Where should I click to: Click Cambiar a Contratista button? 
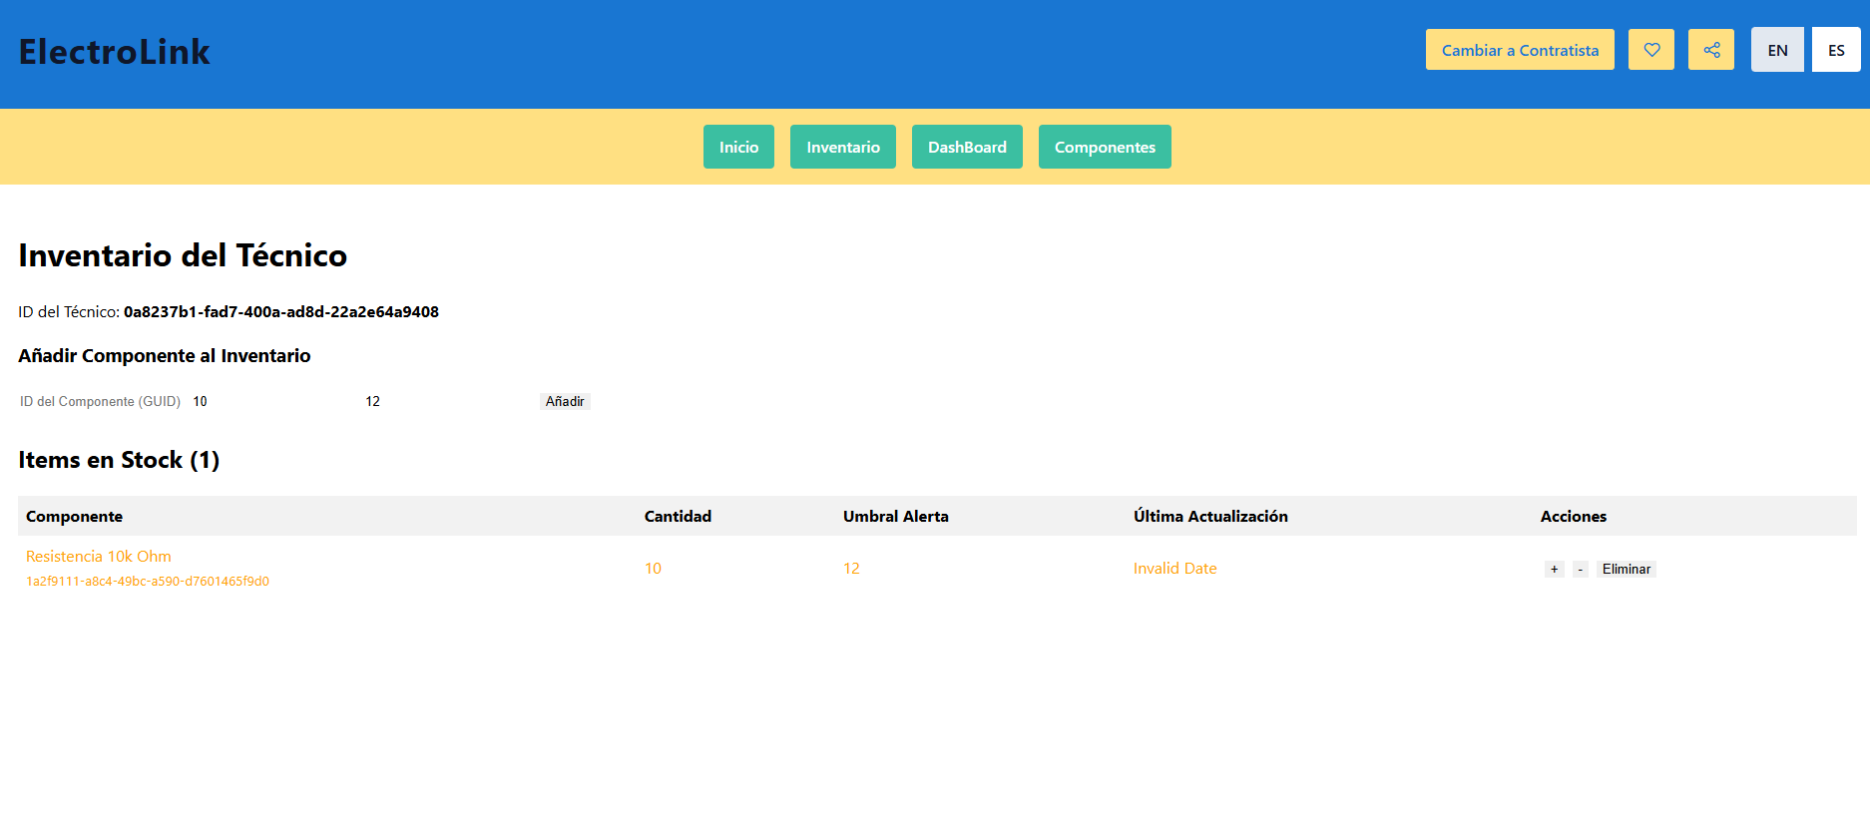[x=1520, y=50]
